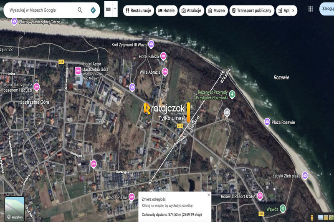Open the Google apps grid icon

[311, 9]
